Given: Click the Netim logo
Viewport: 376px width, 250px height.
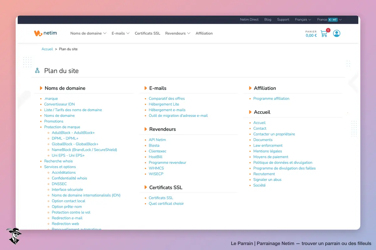Looking at the screenshot, I should [45, 33].
